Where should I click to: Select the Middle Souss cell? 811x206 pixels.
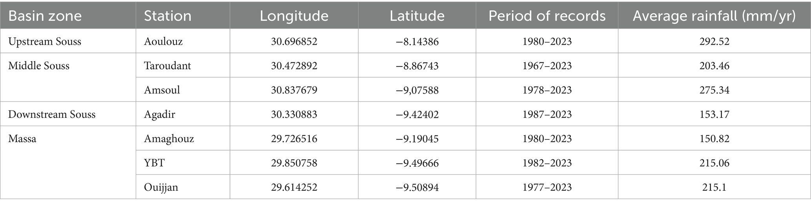(39, 66)
